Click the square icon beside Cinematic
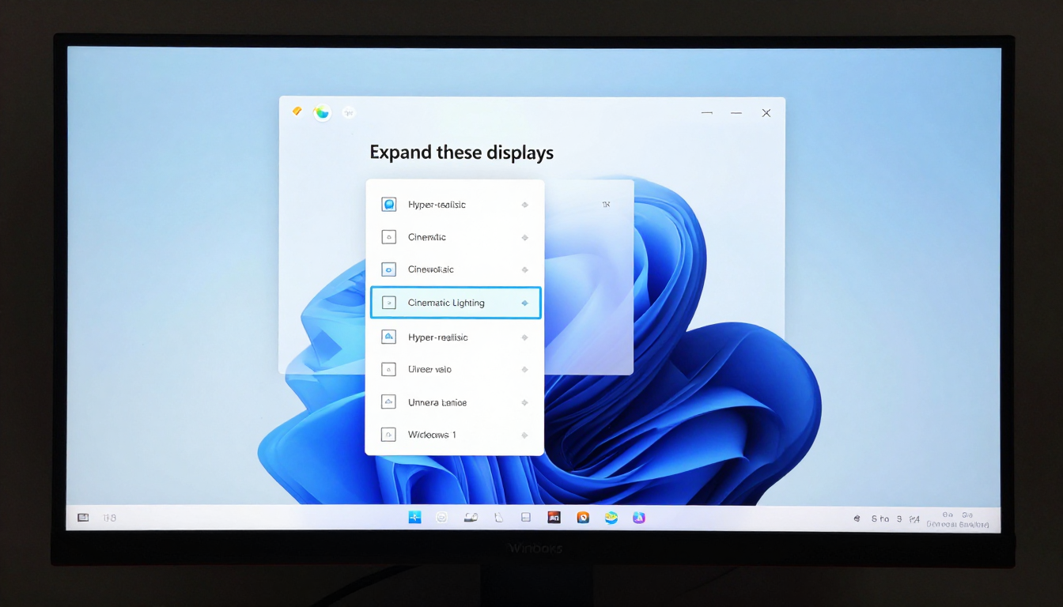 point(388,236)
